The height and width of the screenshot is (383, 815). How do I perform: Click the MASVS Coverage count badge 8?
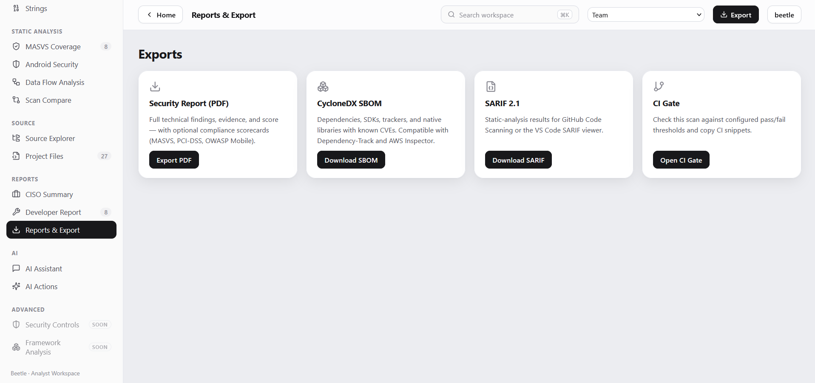[x=106, y=47]
